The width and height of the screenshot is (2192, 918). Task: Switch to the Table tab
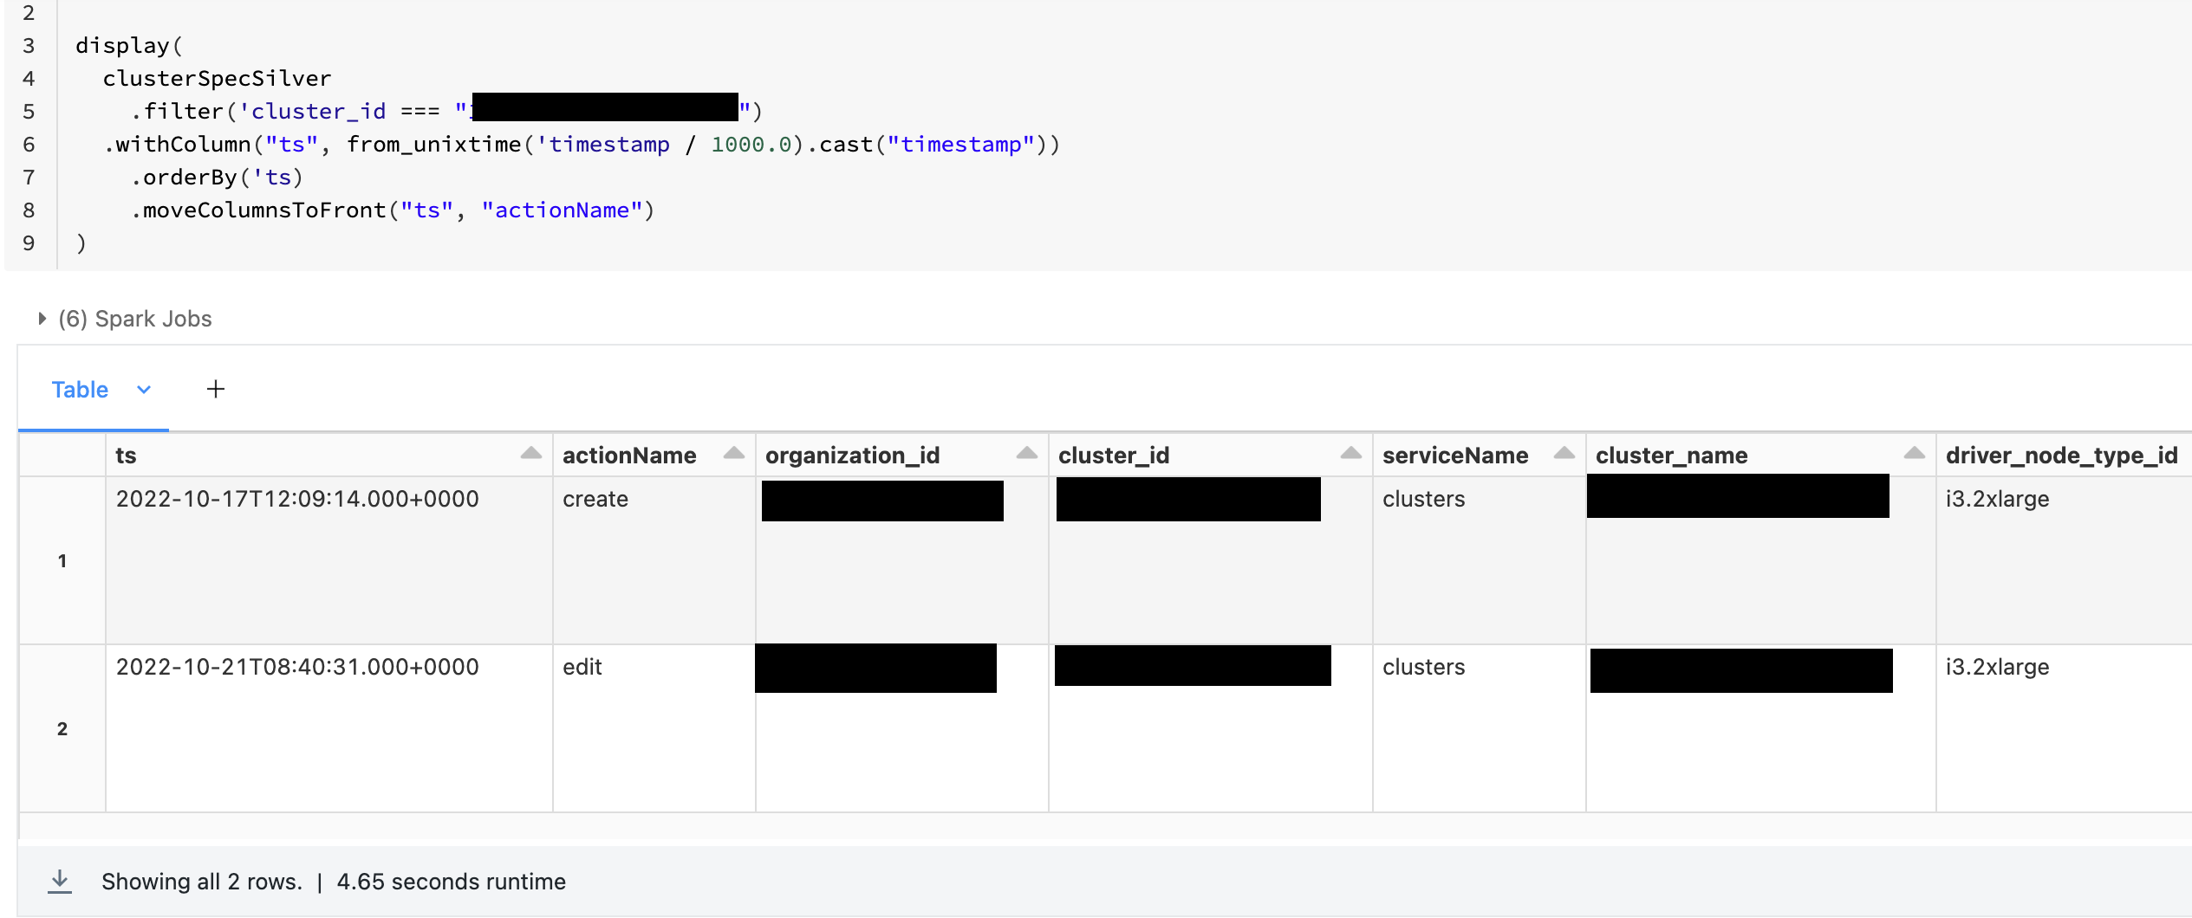pyautogui.click(x=80, y=390)
